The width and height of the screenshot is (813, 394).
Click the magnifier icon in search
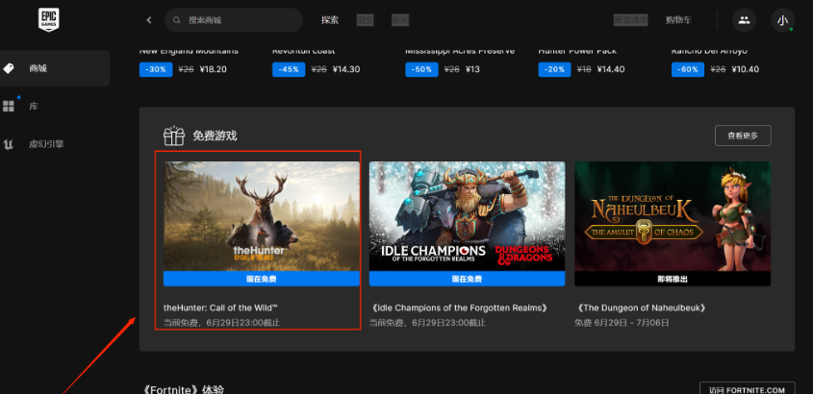[177, 20]
